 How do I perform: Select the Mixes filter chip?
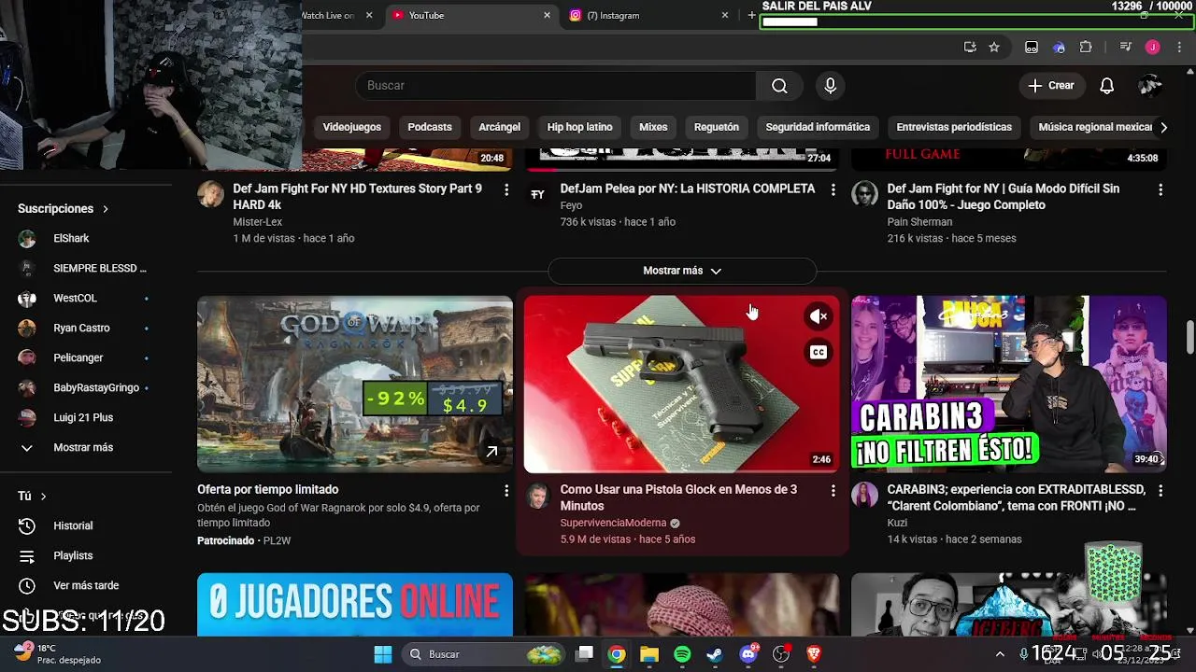[x=653, y=127]
